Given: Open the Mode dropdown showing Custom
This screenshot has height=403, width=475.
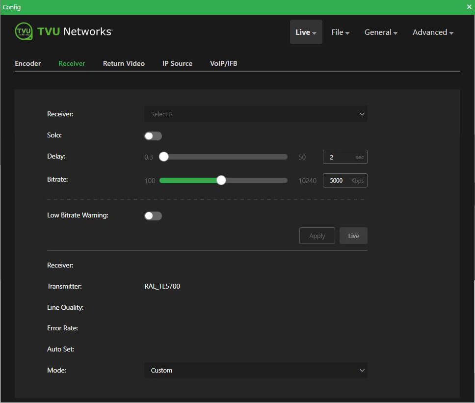Looking at the screenshot, I should (x=256, y=370).
